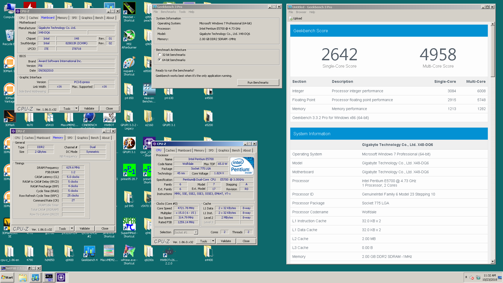This screenshot has width=503, height=283.
Task: Click SetFSB 2.3.1 minimized window bar
Action: [x=21, y=268]
